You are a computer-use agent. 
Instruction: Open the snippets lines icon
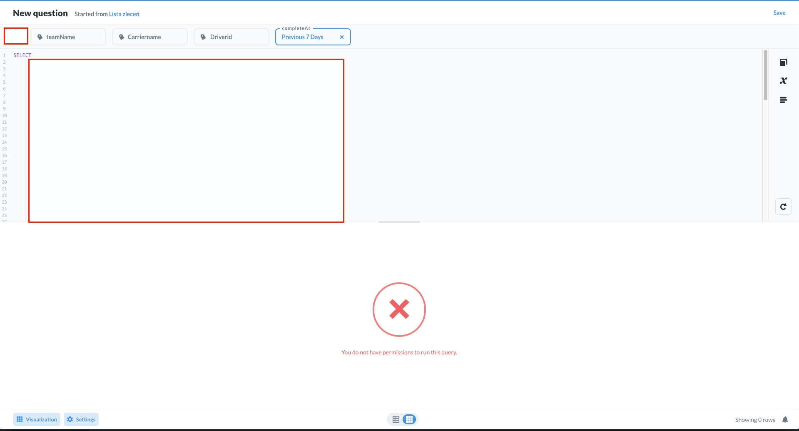click(x=783, y=100)
